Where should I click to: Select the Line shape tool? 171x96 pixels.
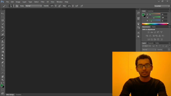pos(2,73)
